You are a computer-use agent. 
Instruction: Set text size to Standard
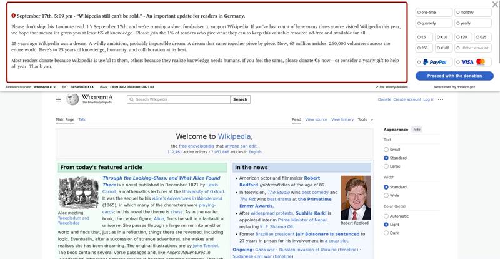click(x=386, y=158)
